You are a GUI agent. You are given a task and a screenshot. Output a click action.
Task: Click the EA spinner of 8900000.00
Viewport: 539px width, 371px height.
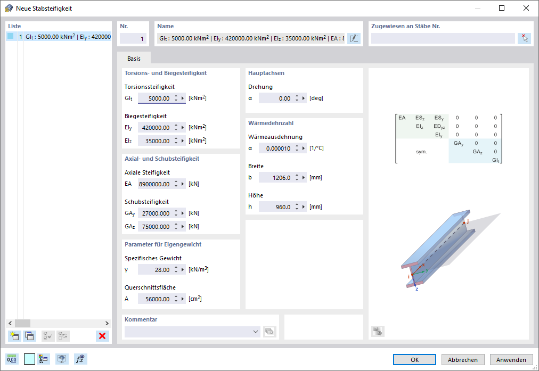pyautogui.click(x=176, y=184)
